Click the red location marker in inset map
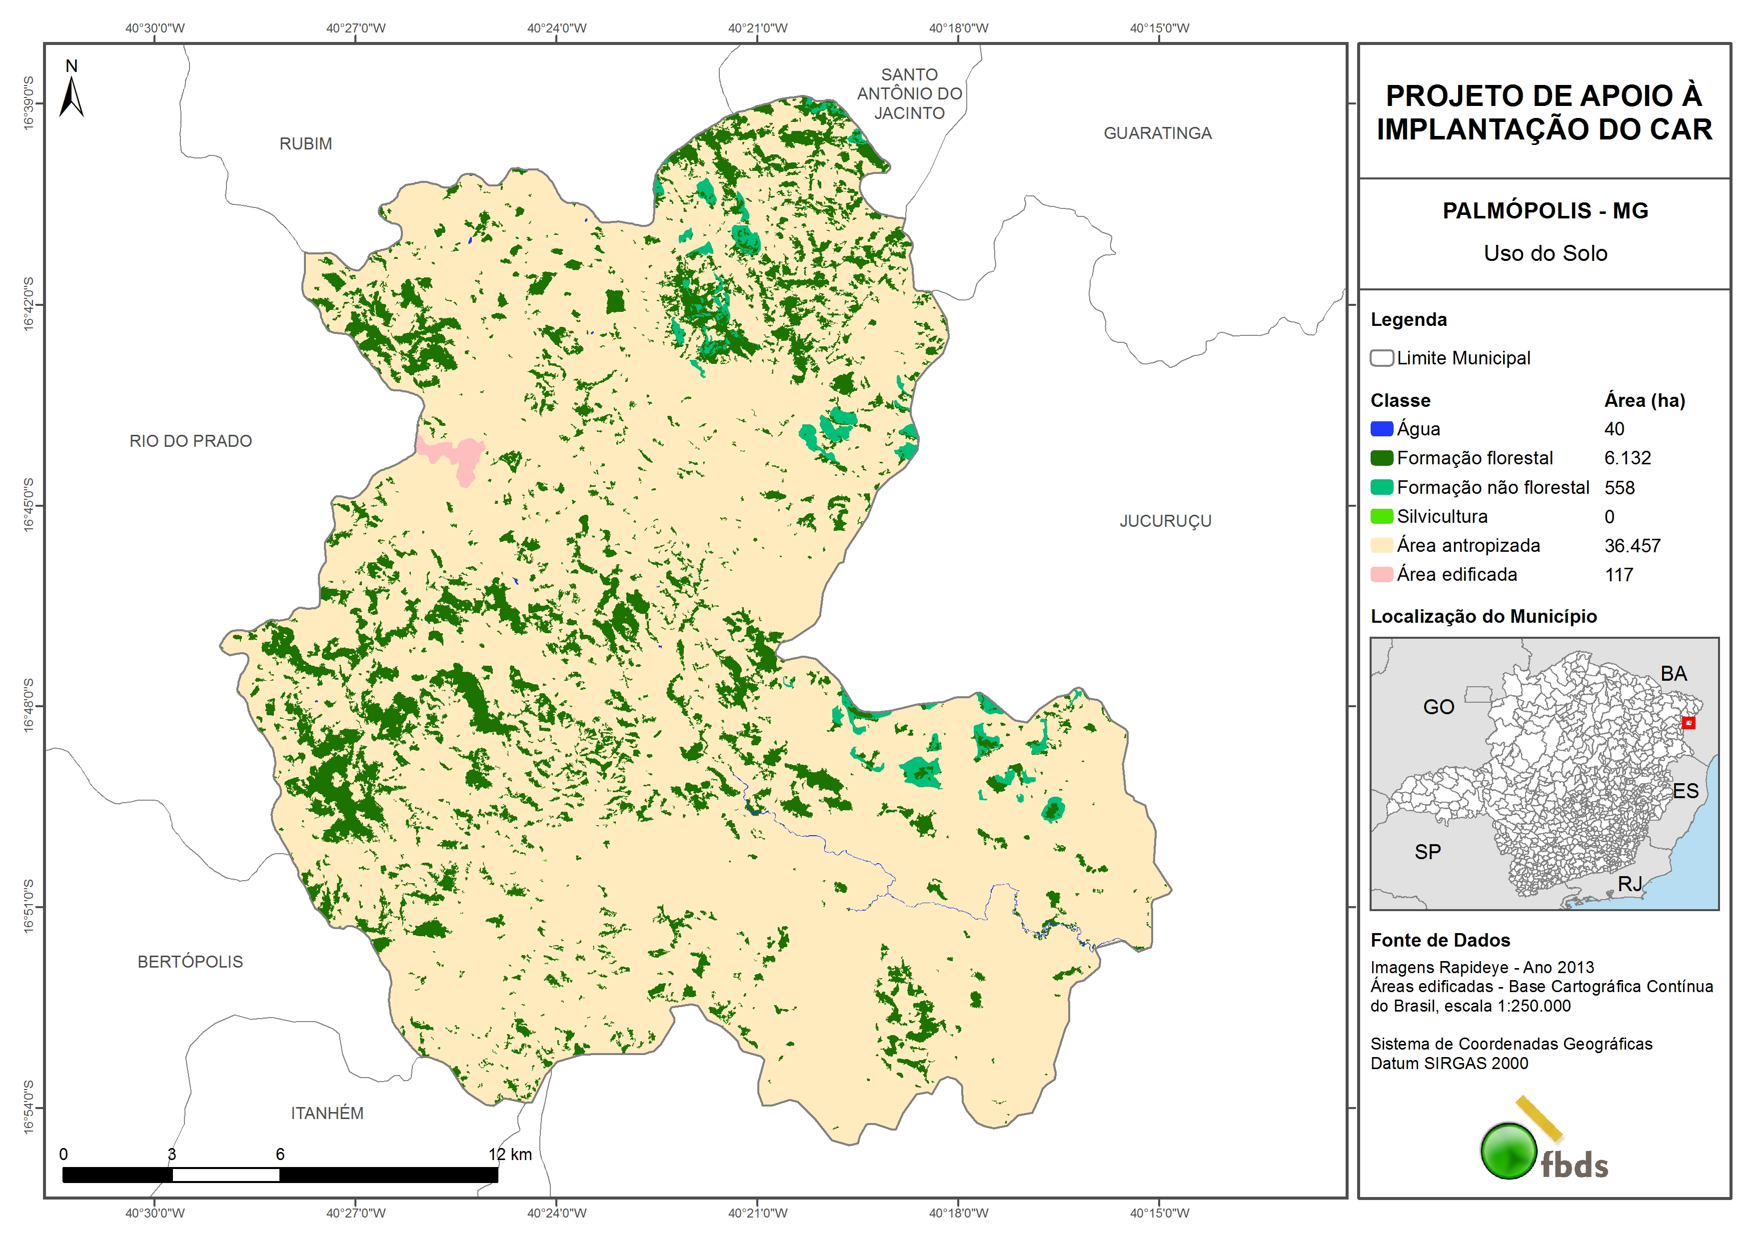Screen dimensions: 1754x1240 [1689, 722]
